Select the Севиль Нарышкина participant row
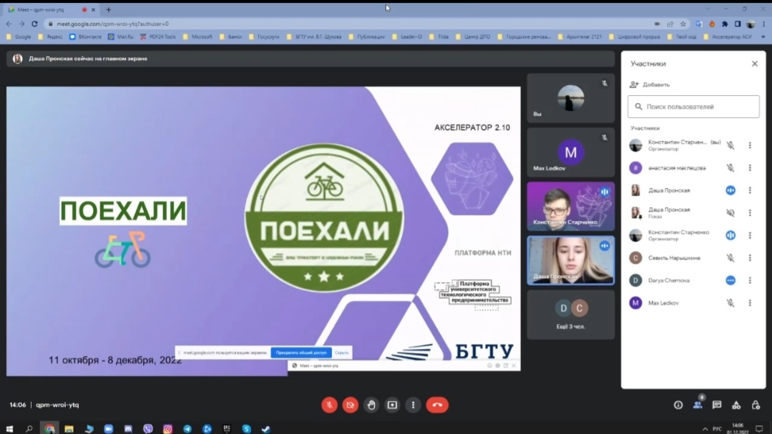Image resolution: width=772 pixels, height=434 pixels. click(x=693, y=258)
